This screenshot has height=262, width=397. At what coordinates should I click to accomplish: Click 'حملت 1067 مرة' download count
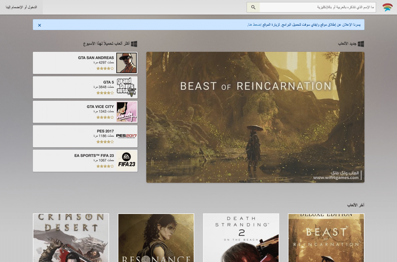pos(104,160)
